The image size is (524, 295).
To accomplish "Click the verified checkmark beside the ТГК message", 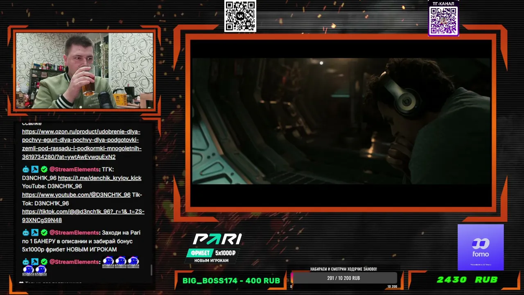I will (44, 169).
